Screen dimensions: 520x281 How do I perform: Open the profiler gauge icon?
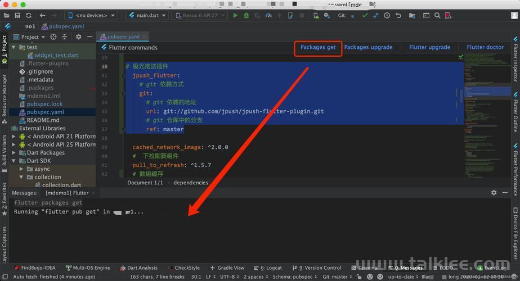268,15
